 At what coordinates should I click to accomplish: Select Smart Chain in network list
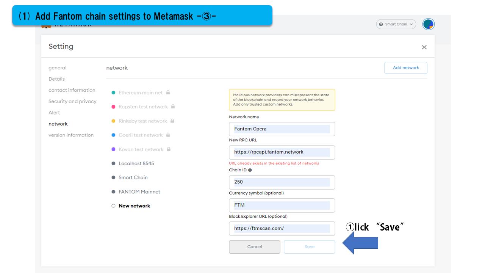click(133, 177)
